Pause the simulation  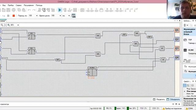[8, 16]
